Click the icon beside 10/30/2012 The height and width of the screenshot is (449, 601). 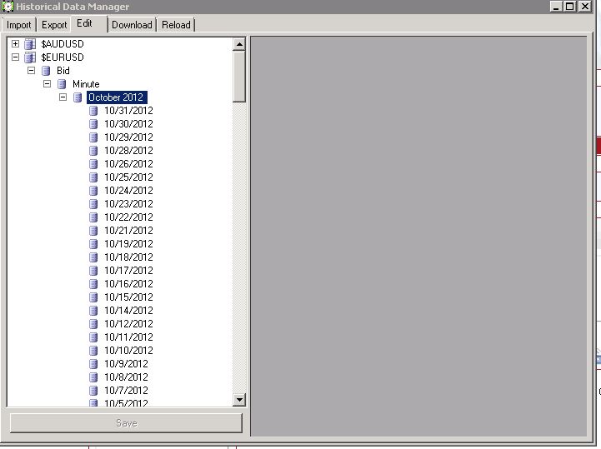tap(93, 124)
